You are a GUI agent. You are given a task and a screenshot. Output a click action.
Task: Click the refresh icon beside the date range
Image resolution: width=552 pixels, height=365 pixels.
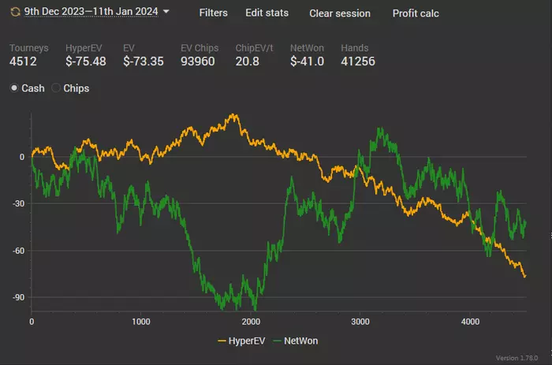pos(15,12)
